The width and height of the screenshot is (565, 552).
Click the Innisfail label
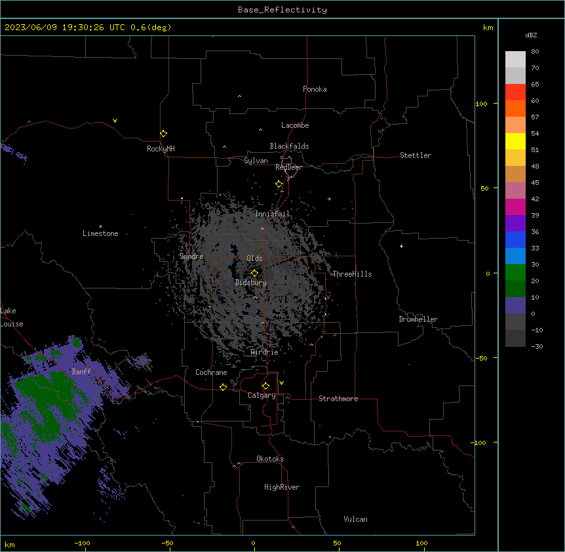pos(273,214)
